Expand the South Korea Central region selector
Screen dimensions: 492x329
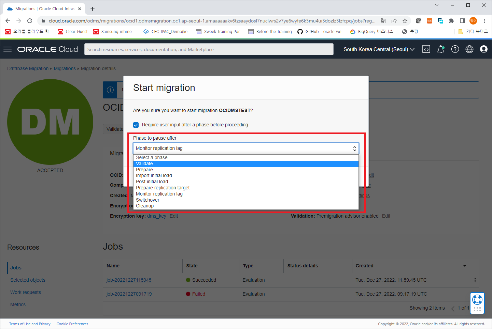coord(379,49)
